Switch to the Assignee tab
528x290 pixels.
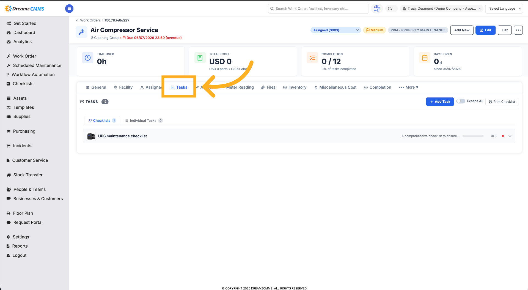click(151, 87)
